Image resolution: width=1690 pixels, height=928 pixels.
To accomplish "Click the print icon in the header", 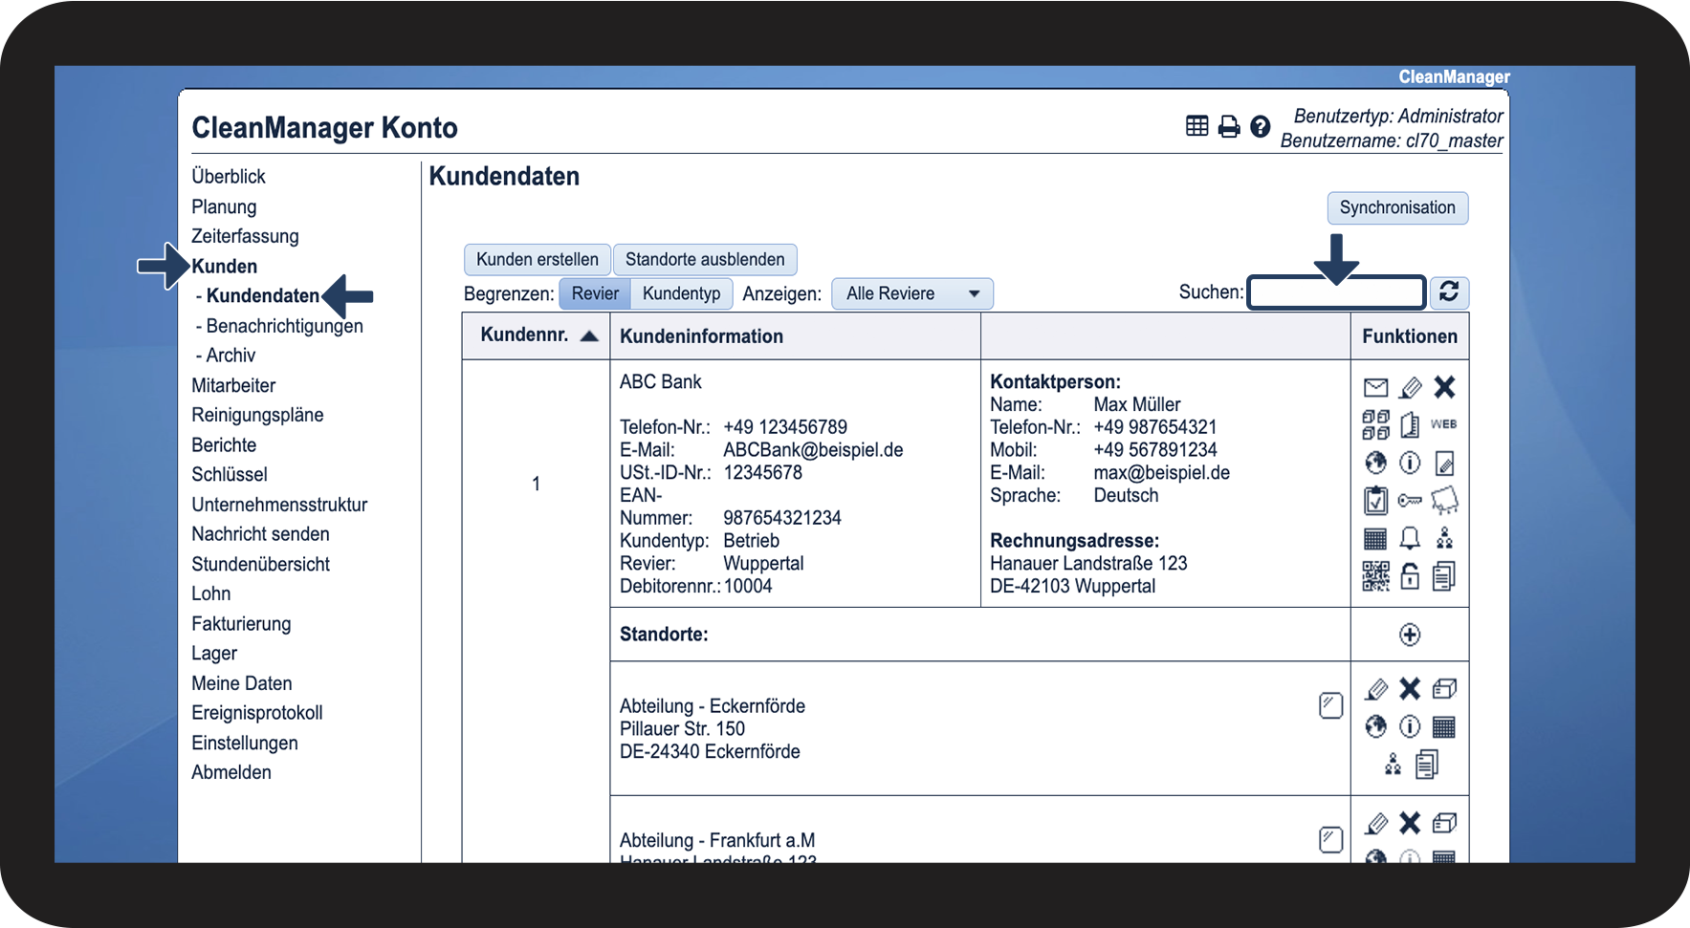I will 1229,126.
